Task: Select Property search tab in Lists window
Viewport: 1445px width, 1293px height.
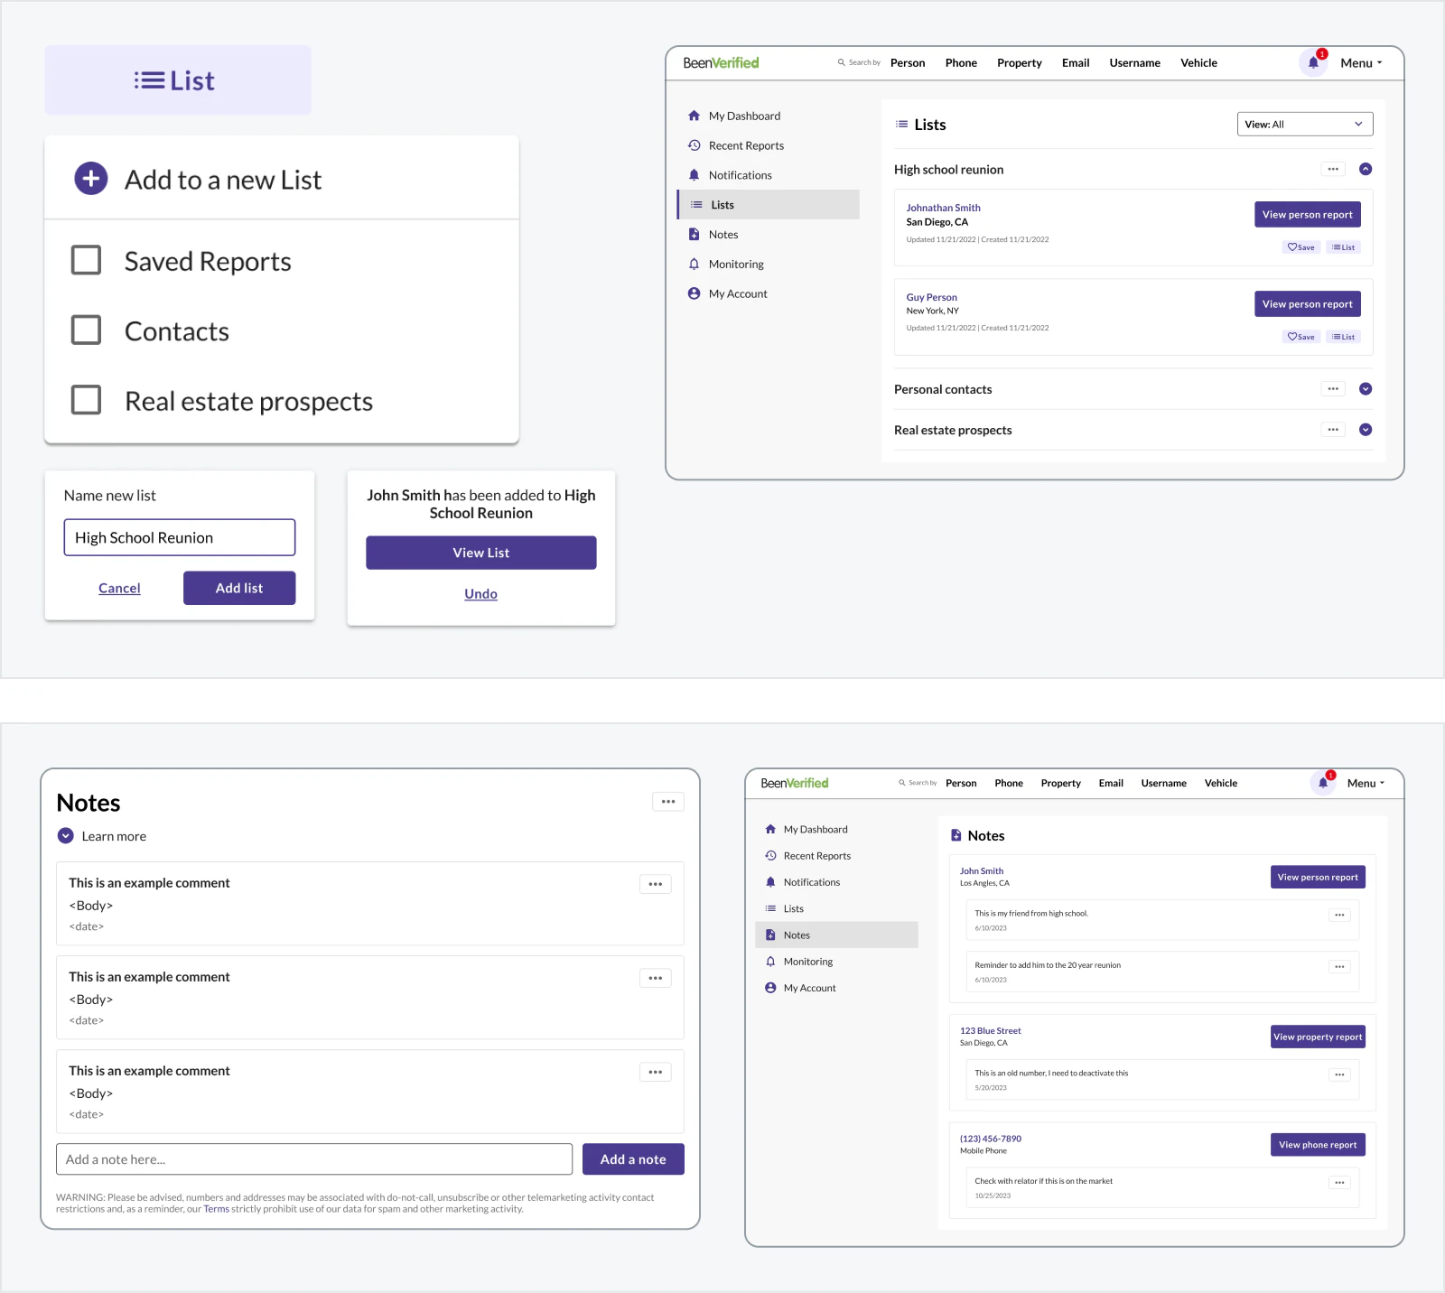Action: click(x=1020, y=63)
